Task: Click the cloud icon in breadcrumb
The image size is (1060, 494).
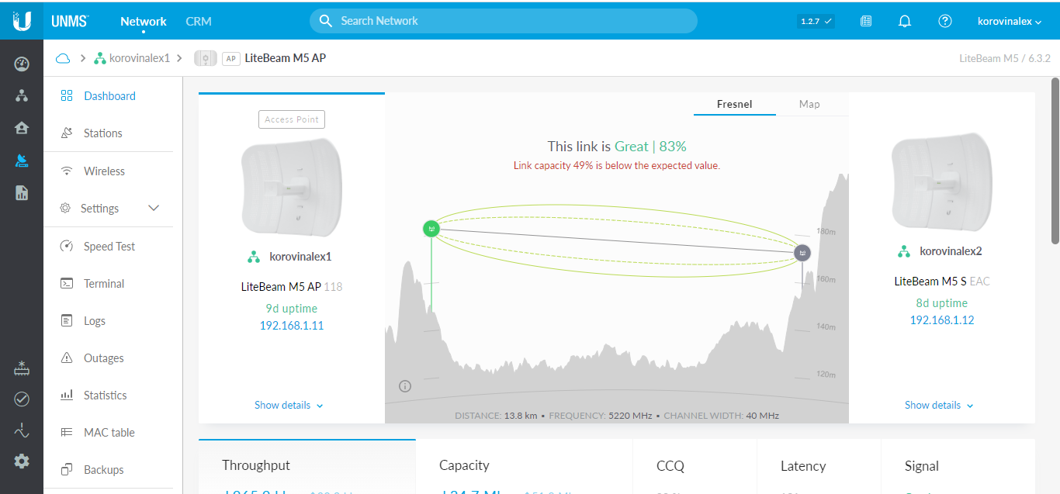Action: click(63, 58)
